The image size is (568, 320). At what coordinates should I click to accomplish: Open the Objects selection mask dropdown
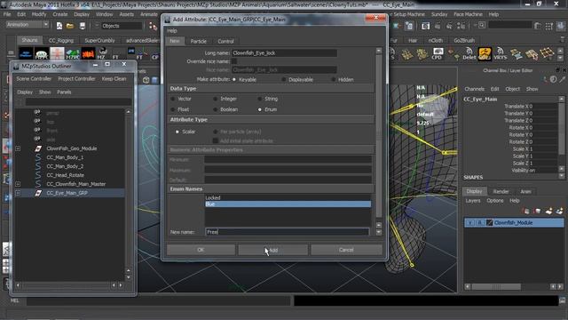click(122, 26)
